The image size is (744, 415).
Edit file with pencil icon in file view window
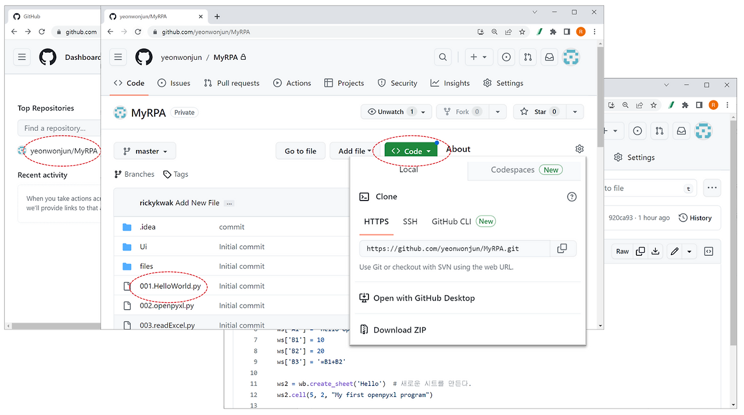[x=674, y=251]
